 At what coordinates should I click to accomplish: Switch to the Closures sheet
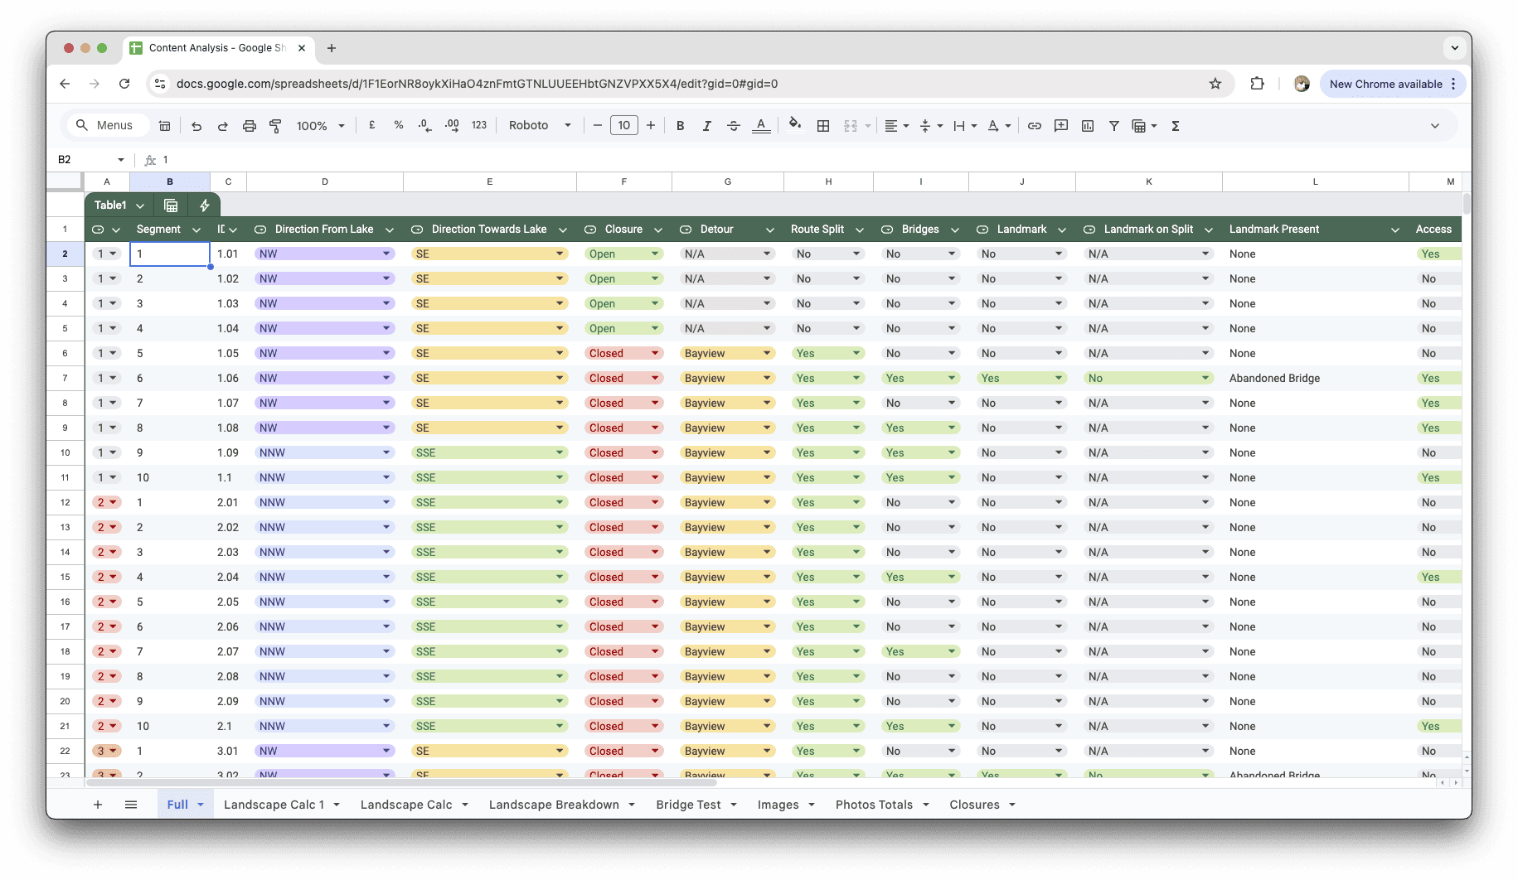pyautogui.click(x=974, y=805)
